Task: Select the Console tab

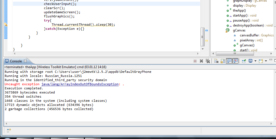Action: 16,61
